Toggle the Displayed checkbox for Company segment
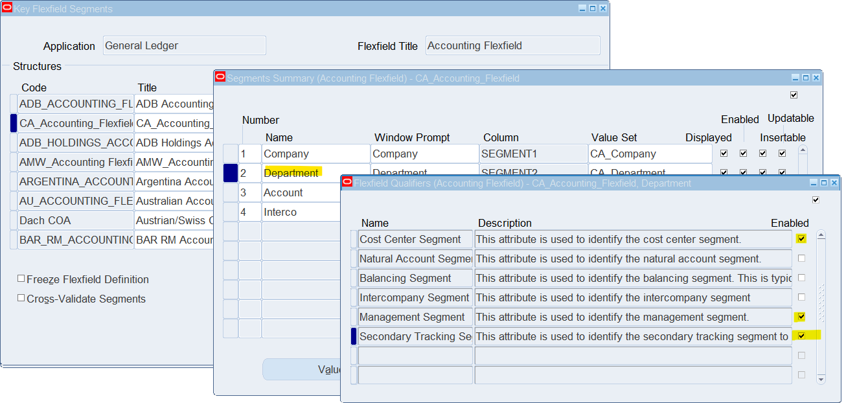Image resolution: width=846 pixels, height=403 pixels. click(x=724, y=154)
